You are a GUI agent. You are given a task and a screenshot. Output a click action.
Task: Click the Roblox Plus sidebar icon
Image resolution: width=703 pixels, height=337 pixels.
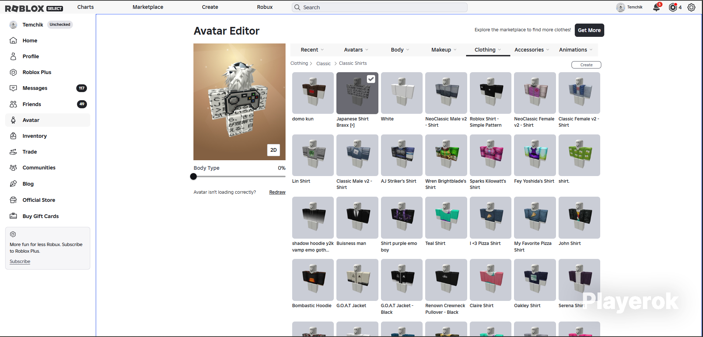[13, 72]
